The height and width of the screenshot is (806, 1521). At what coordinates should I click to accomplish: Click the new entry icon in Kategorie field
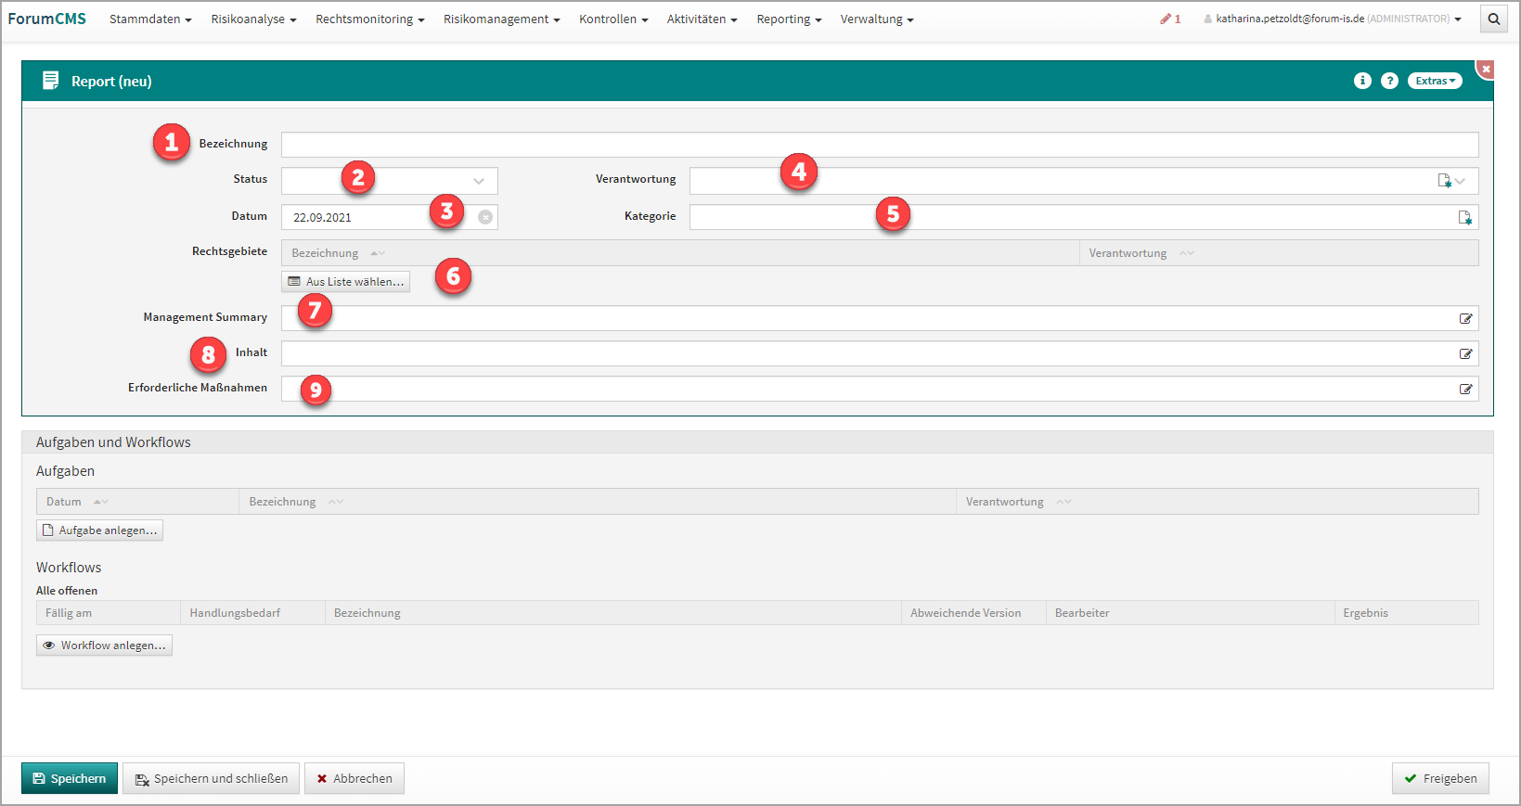click(x=1464, y=217)
